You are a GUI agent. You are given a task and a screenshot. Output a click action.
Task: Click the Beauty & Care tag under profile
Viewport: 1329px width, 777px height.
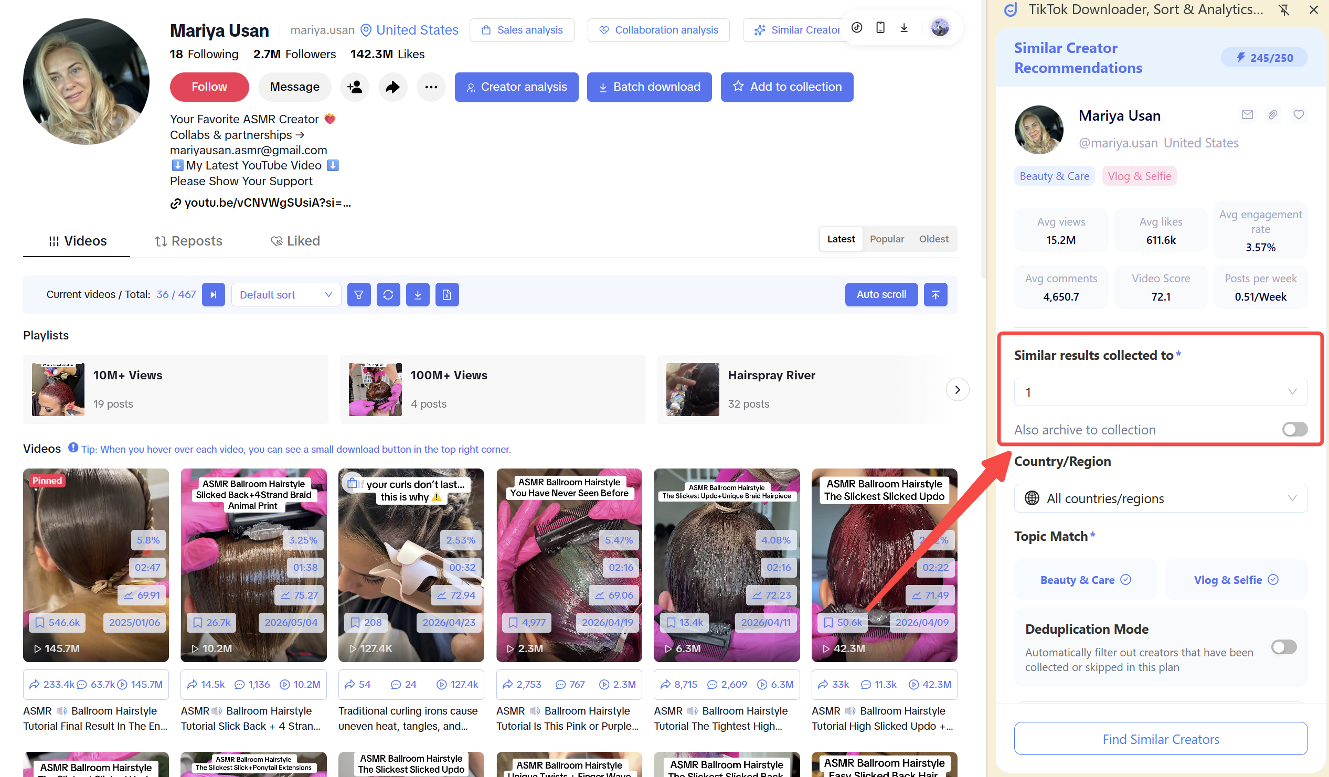1054,176
